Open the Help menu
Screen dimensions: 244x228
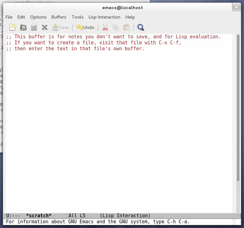point(130,17)
